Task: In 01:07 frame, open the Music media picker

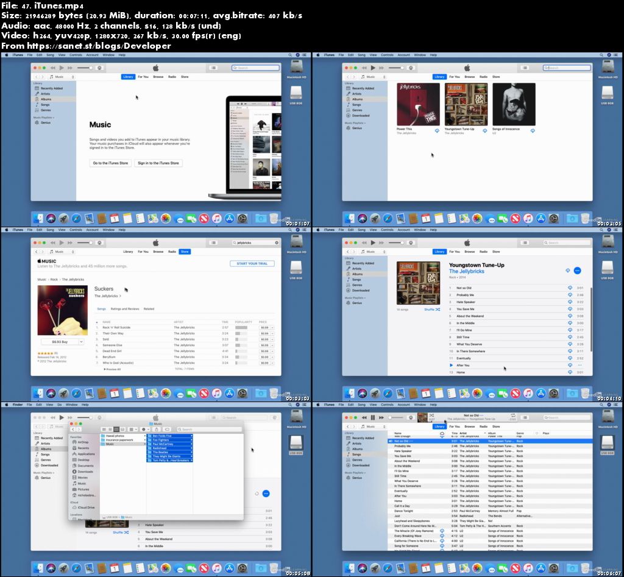Action: click(x=62, y=77)
